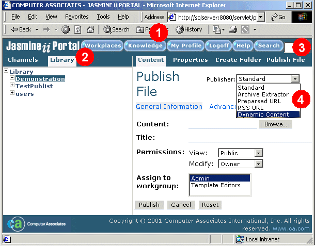
Task: Open the File menu
Action: click(15, 17)
